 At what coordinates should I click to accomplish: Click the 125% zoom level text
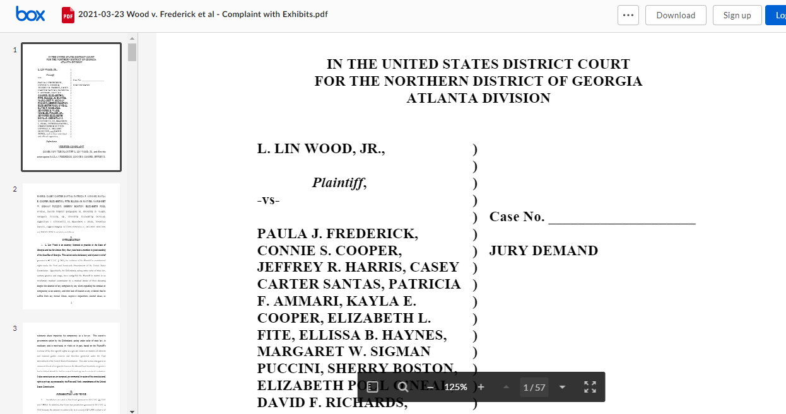tap(455, 387)
